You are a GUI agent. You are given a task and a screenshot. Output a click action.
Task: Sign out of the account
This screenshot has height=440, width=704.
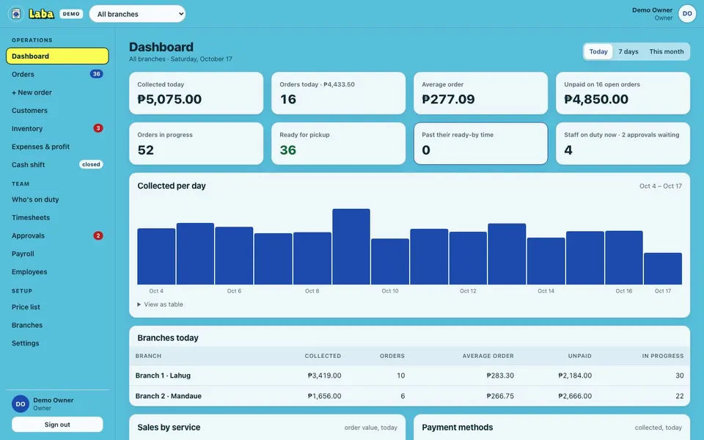(x=57, y=425)
